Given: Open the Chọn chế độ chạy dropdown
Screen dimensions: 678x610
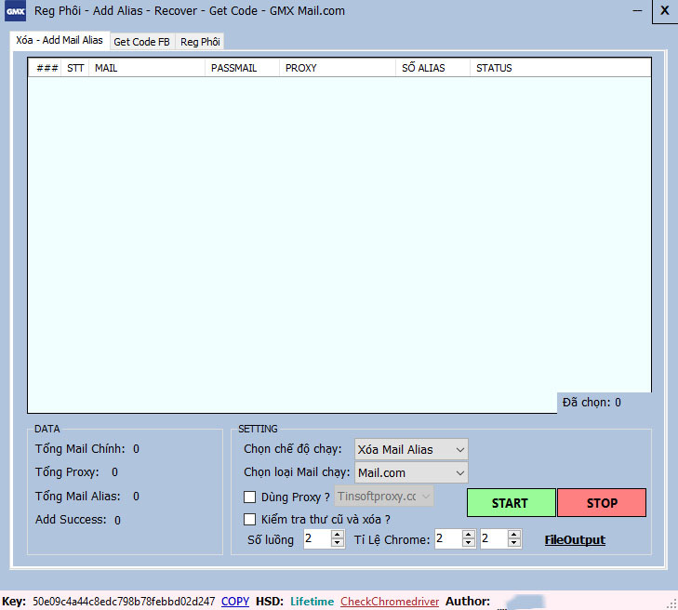Looking at the screenshot, I should coord(411,450).
